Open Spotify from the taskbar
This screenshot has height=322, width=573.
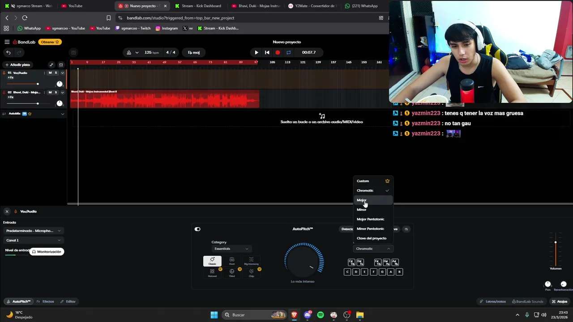(321, 315)
